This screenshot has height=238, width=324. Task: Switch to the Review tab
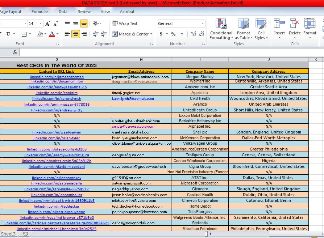pyautogui.click(x=84, y=12)
